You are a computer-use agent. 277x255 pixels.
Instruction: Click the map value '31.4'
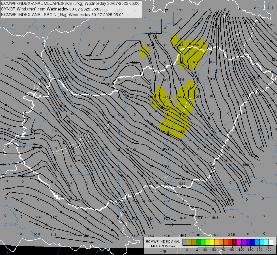[231, 217]
